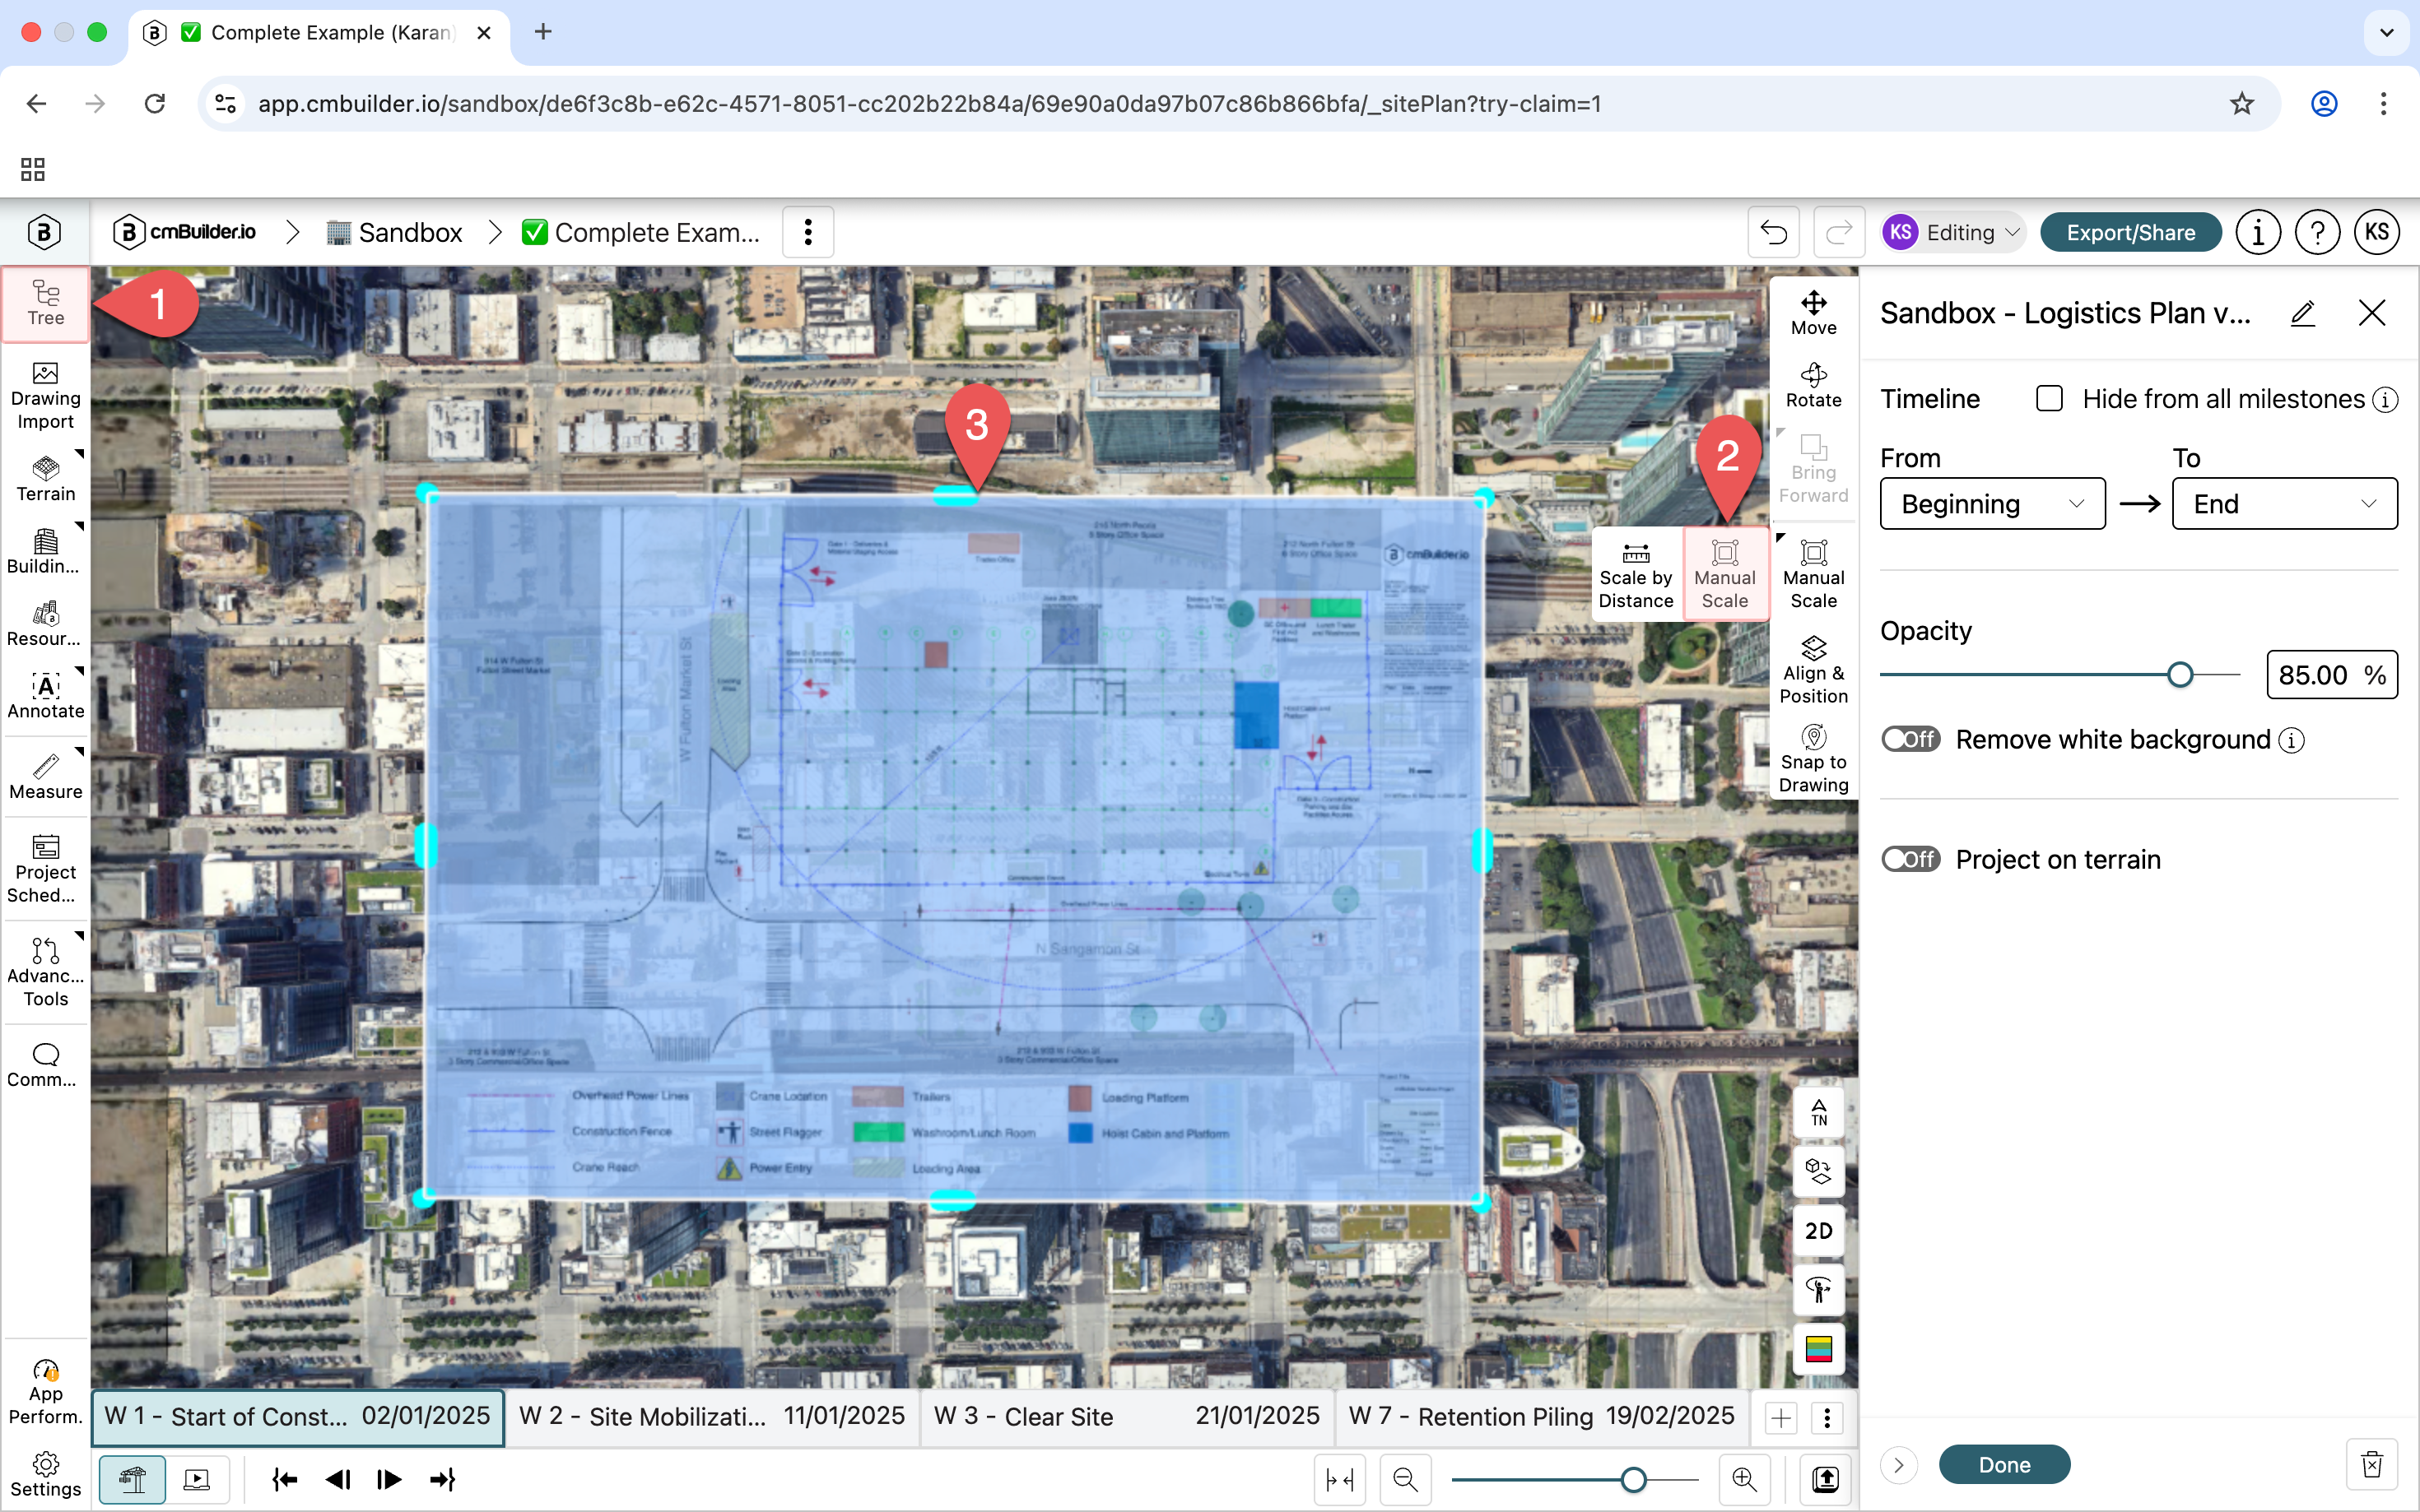This screenshot has height=1512, width=2420.
Task: Zoom out the timeline
Action: [x=1404, y=1478]
